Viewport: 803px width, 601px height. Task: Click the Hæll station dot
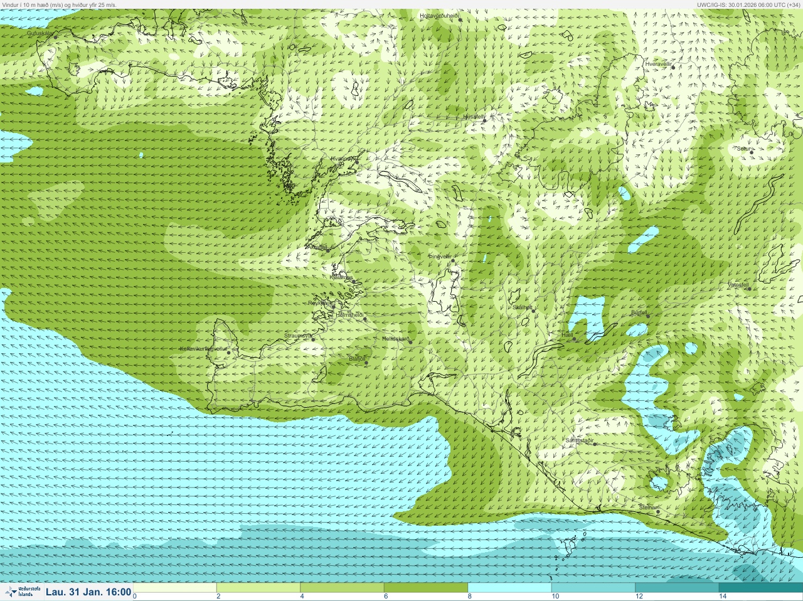click(573, 339)
